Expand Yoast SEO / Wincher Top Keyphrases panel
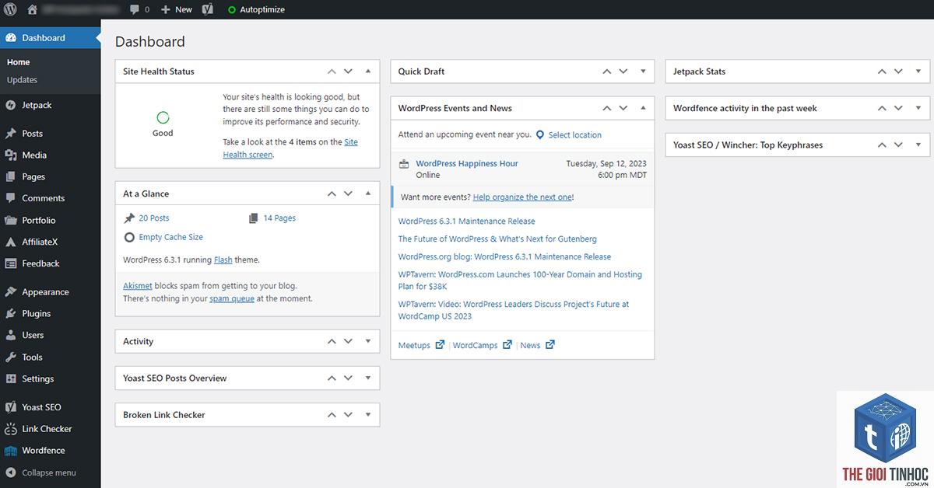934x488 pixels. 918,145
